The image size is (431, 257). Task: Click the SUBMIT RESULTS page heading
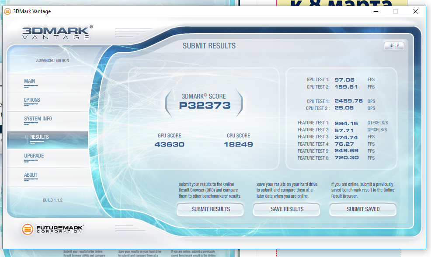click(209, 46)
